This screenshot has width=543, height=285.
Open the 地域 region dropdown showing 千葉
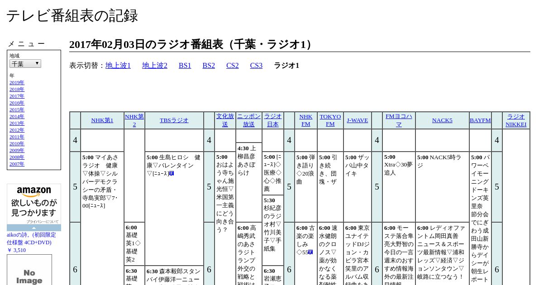[25, 64]
